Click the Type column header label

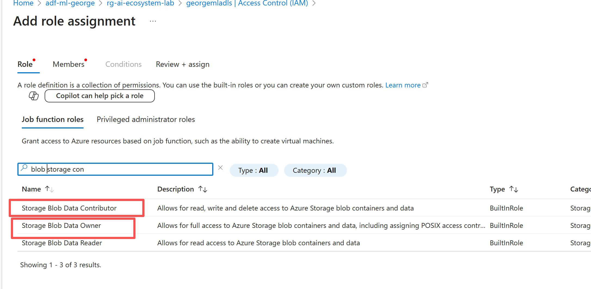497,189
